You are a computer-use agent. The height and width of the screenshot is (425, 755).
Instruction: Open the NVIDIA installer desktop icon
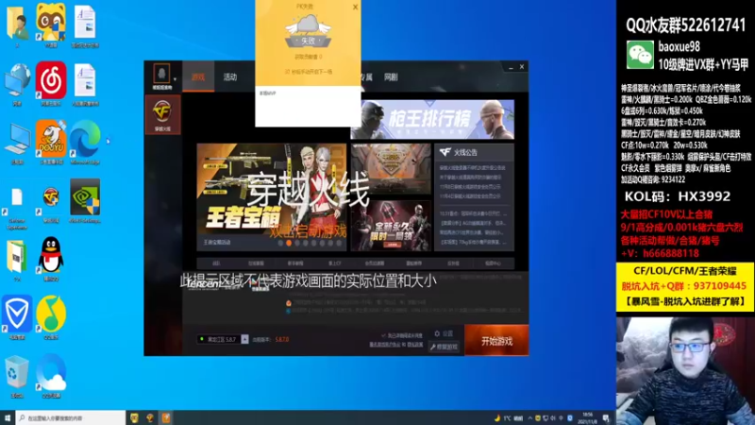point(85,200)
